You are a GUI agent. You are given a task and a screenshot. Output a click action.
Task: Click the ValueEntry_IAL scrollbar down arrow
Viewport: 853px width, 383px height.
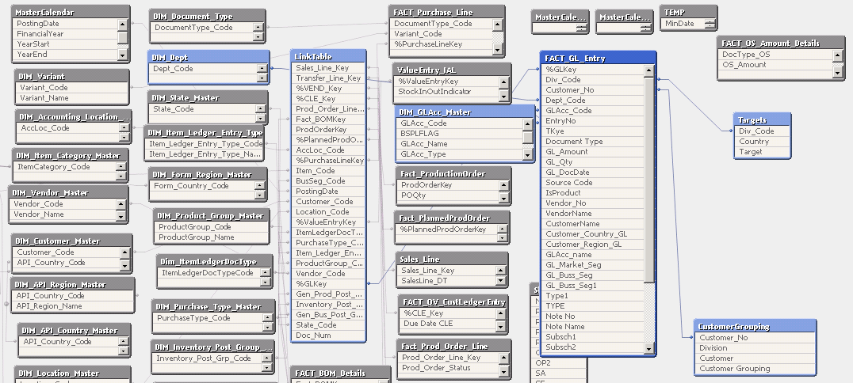click(504, 97)
